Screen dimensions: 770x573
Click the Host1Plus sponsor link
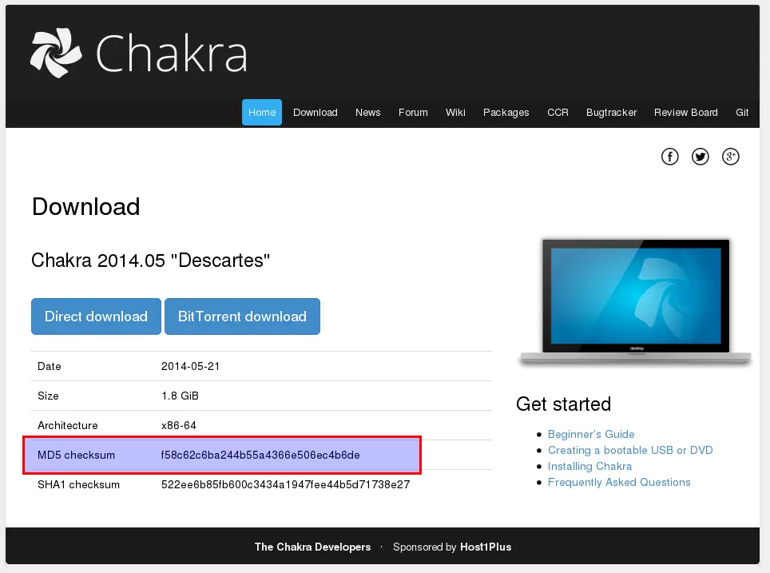pyautogui.click(x=486, y=547)
